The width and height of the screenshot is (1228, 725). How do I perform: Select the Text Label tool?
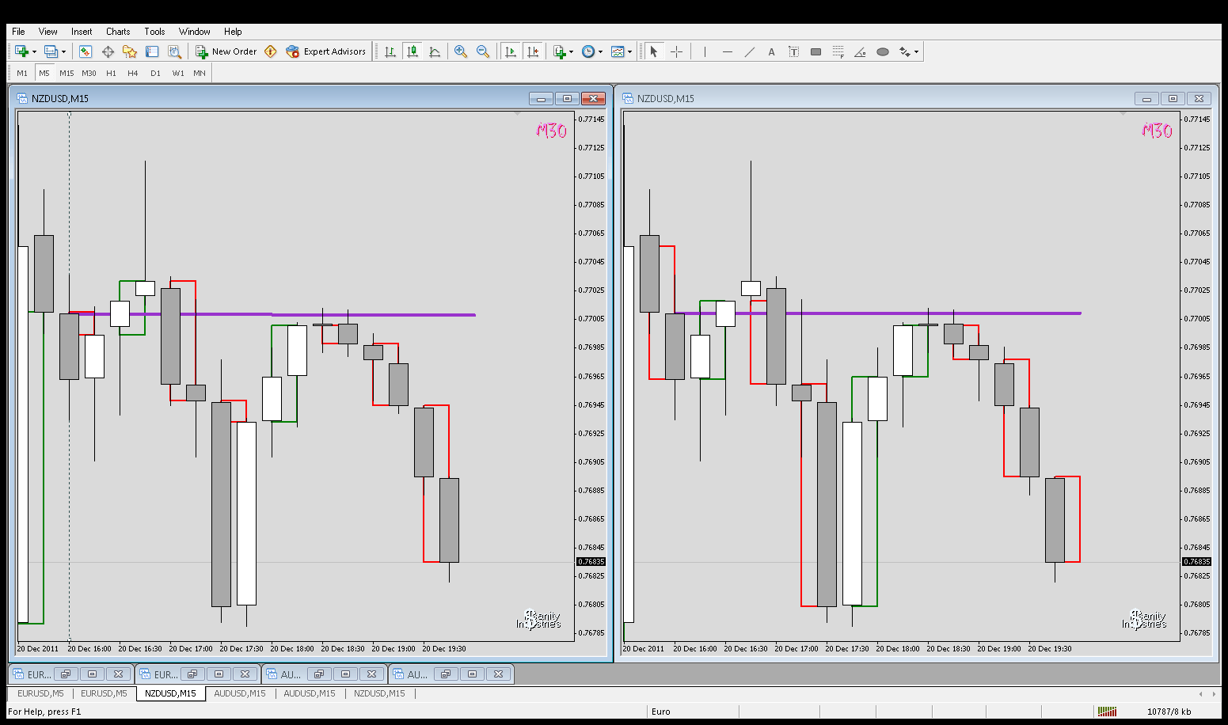794,51
